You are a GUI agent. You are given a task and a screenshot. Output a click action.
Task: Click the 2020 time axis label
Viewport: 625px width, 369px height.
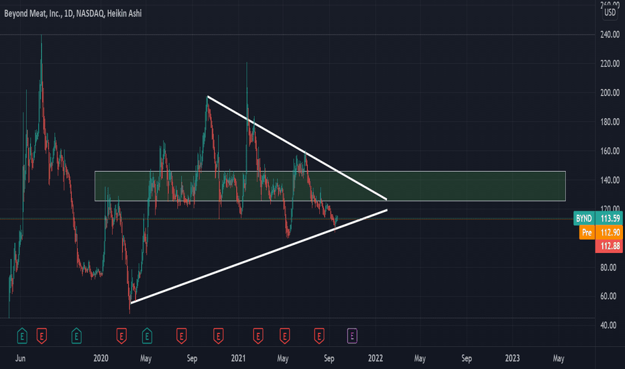tap(101, 358)
